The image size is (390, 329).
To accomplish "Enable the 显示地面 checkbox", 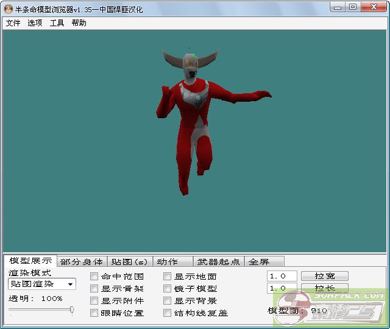I will click(168, 277).
